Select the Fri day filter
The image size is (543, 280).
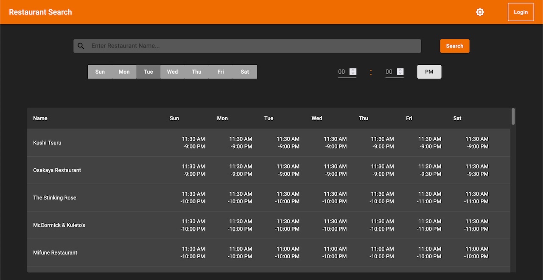(221, 72)
